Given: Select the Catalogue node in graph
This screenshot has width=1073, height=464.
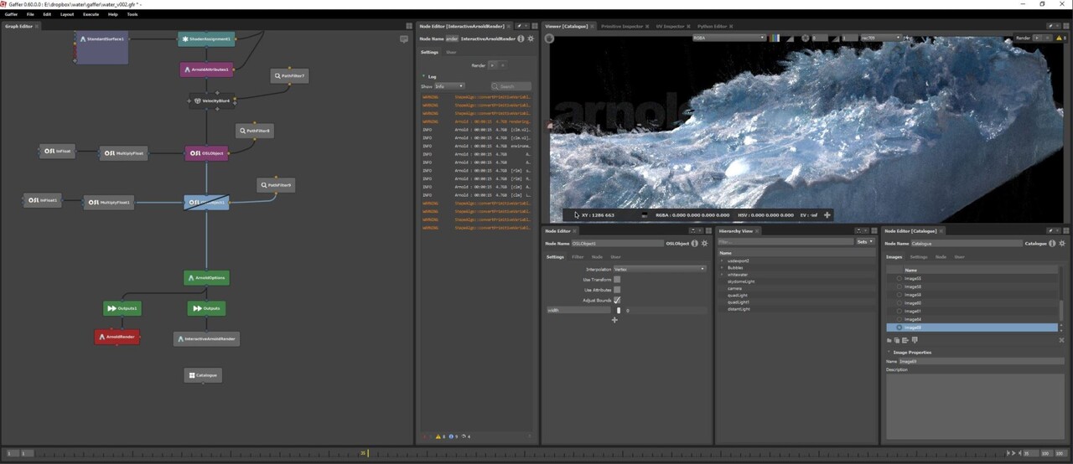Looking at the screenshot, I should point(203,375).
